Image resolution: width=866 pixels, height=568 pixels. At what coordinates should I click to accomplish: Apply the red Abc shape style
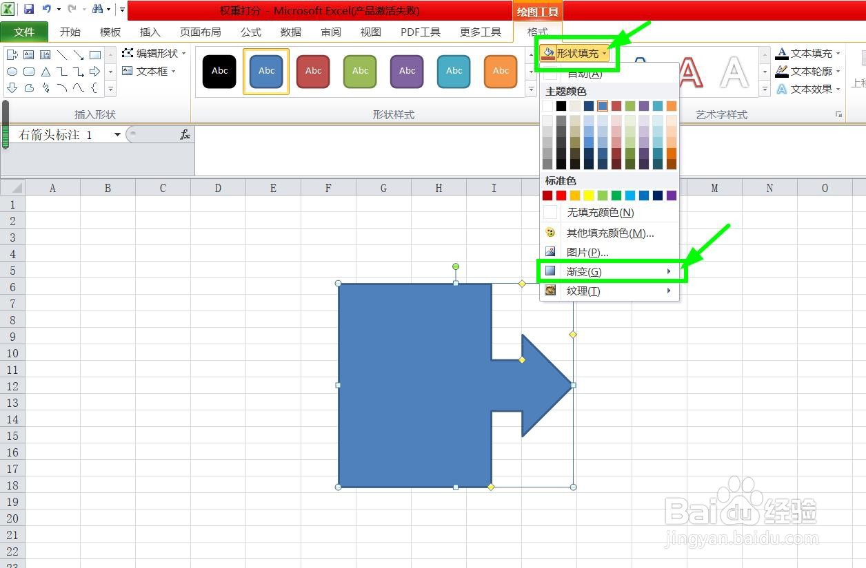pos(314,71)
